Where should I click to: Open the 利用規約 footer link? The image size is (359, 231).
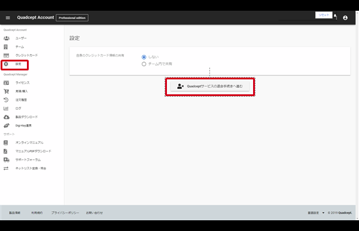pos(37,212)
